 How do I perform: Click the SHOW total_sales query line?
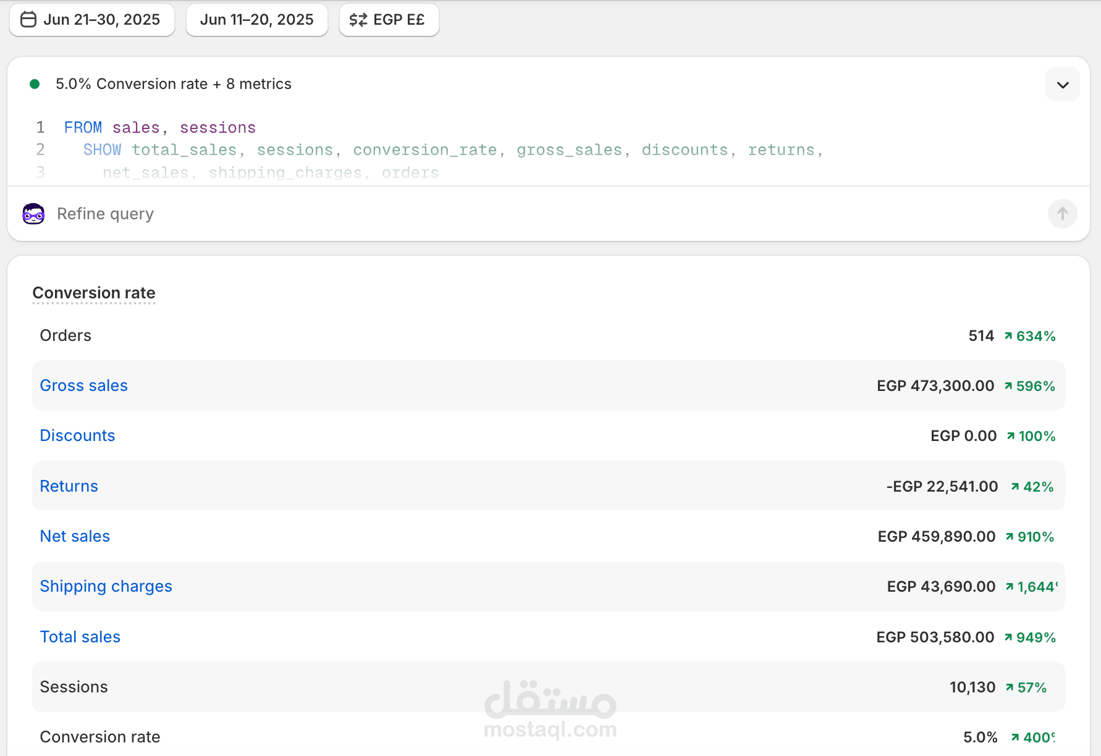pyautogui.click(x=453, y=150)
